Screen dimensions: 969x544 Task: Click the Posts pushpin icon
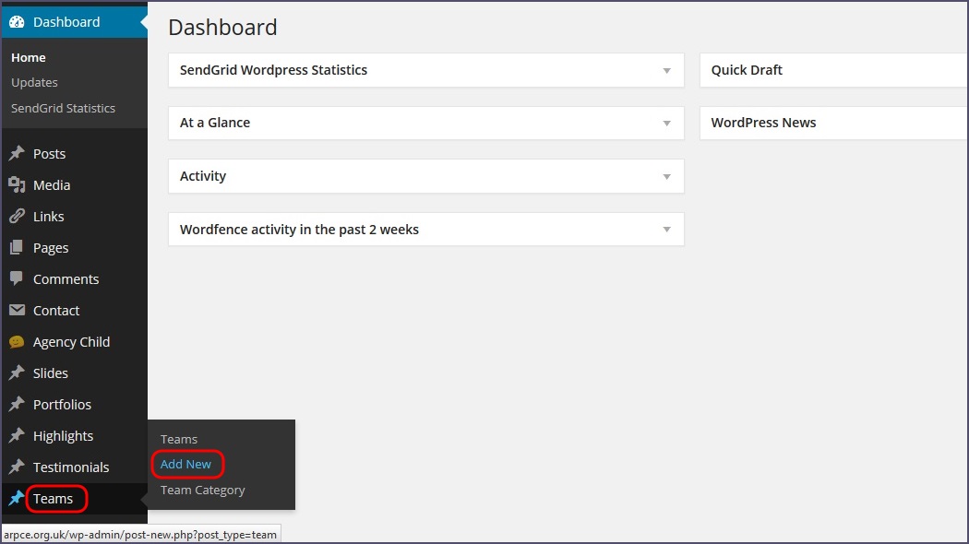(x=17, y=154)
